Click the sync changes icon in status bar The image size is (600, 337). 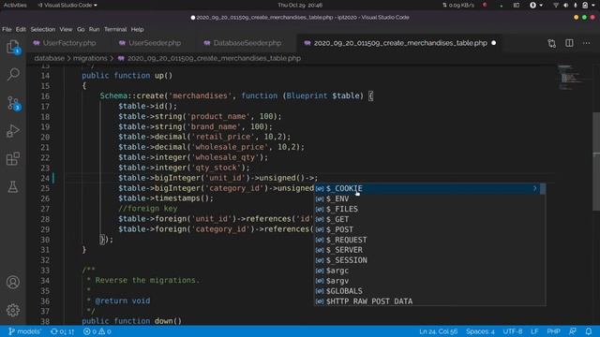62,331
